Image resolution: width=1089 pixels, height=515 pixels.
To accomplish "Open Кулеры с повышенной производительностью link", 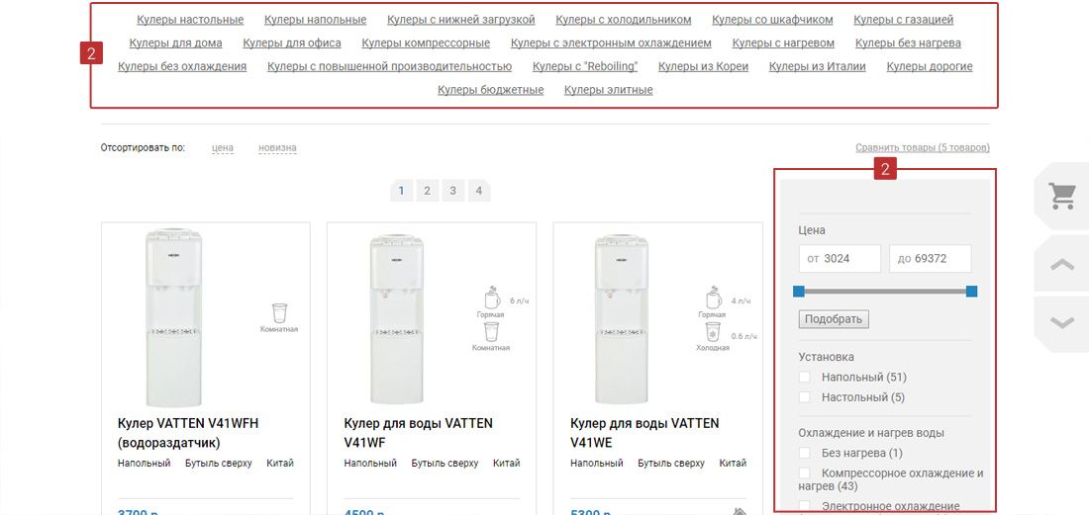I will (390, 66).
